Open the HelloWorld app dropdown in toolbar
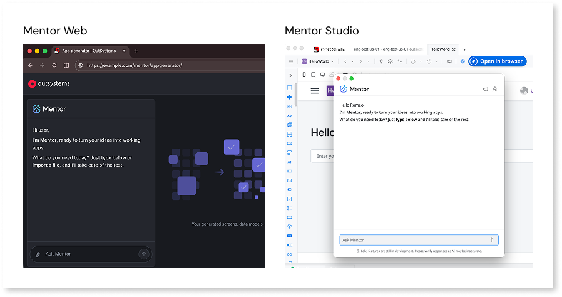The height and width of the screenshot is (297, 562). click(317, 61)
